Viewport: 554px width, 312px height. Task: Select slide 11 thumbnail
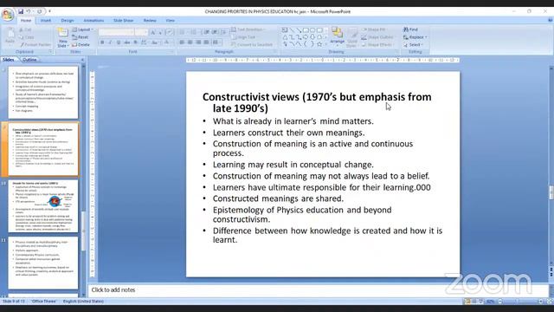tap(43, 263)
